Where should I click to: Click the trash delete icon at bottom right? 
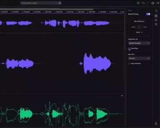[156, 124]
